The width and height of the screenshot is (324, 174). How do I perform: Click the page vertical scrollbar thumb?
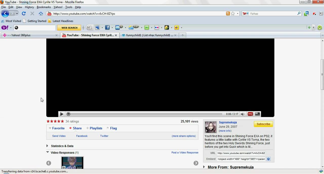322,75
